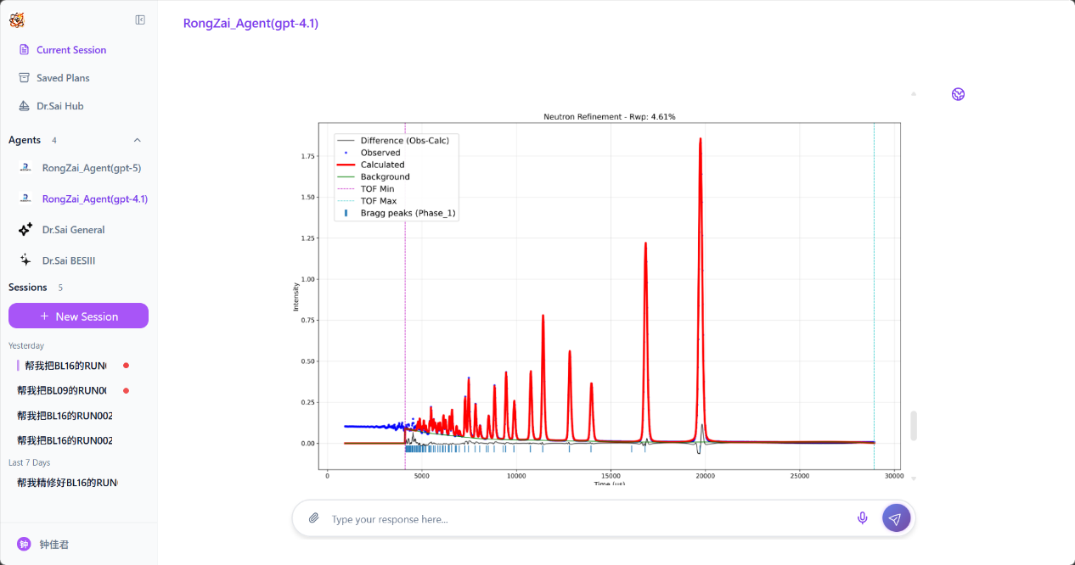The width and height of the screenshot is (1075, 565).
Task: Click the chat scrollbar thumb
Action: coord(914,425)
